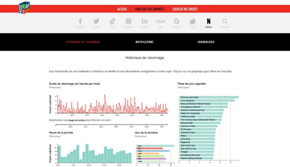This screenshot has height=167, width=290.
Task: Select the Twitter bird icon
Action: 96,21
